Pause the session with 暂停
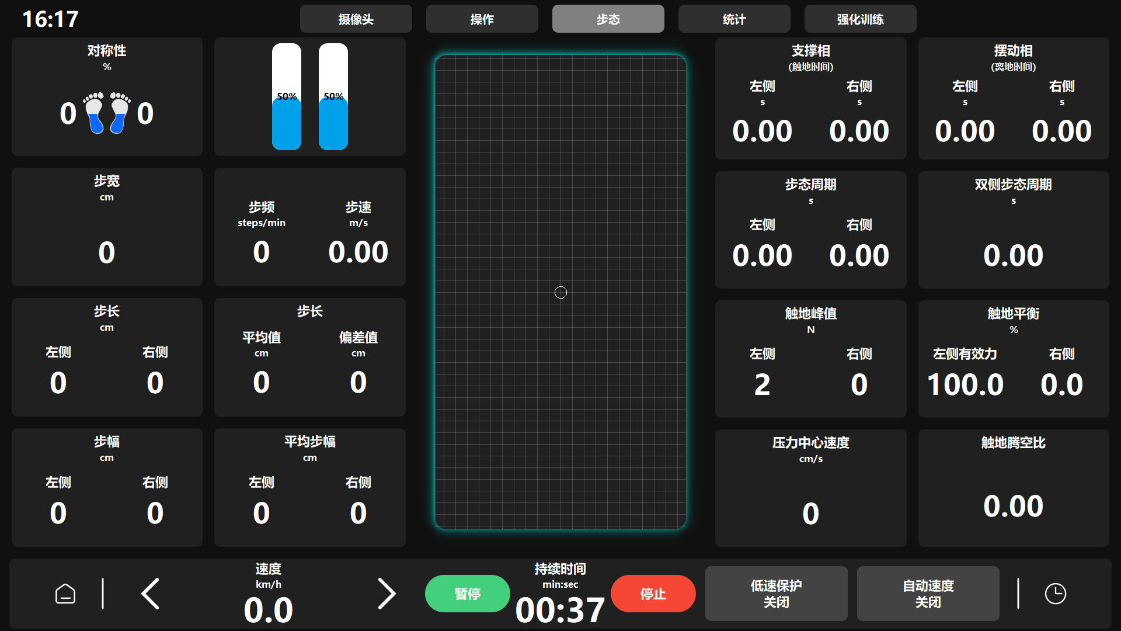Image resolution: width=1121 pixels, height=631 pixels. pos(467,594)
